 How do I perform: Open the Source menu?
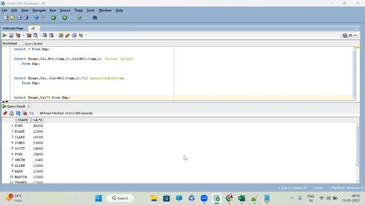pos(64,10)
